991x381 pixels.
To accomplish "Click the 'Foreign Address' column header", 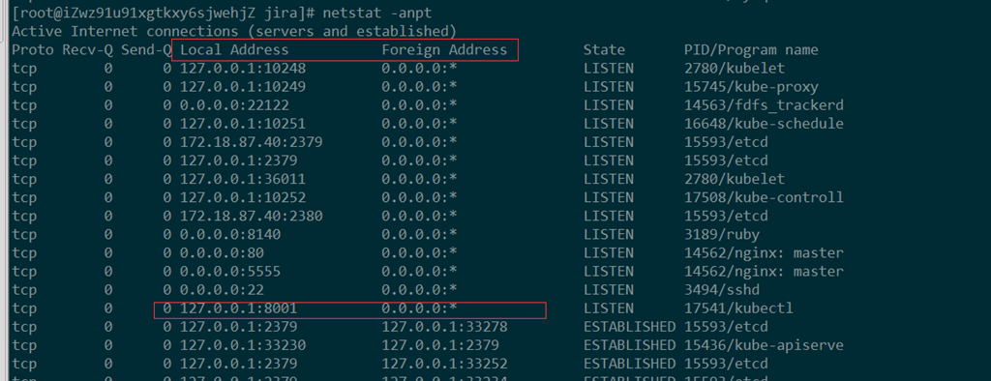I will click(x=444, y=49).
